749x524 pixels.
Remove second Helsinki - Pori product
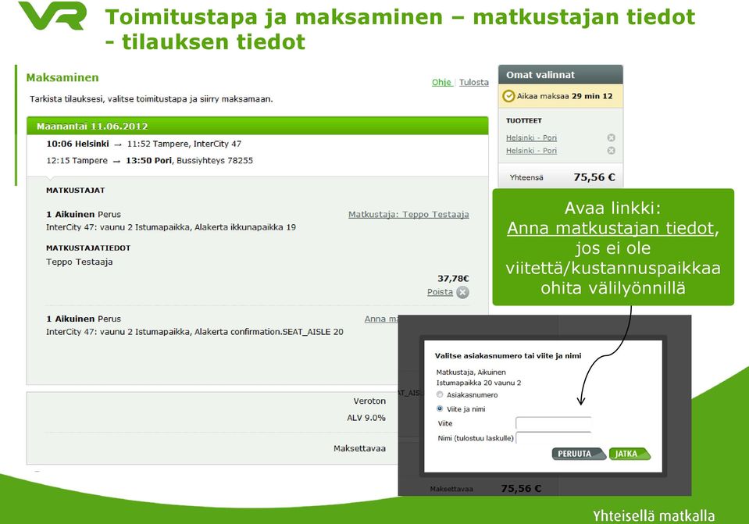[x=611, y=151]
